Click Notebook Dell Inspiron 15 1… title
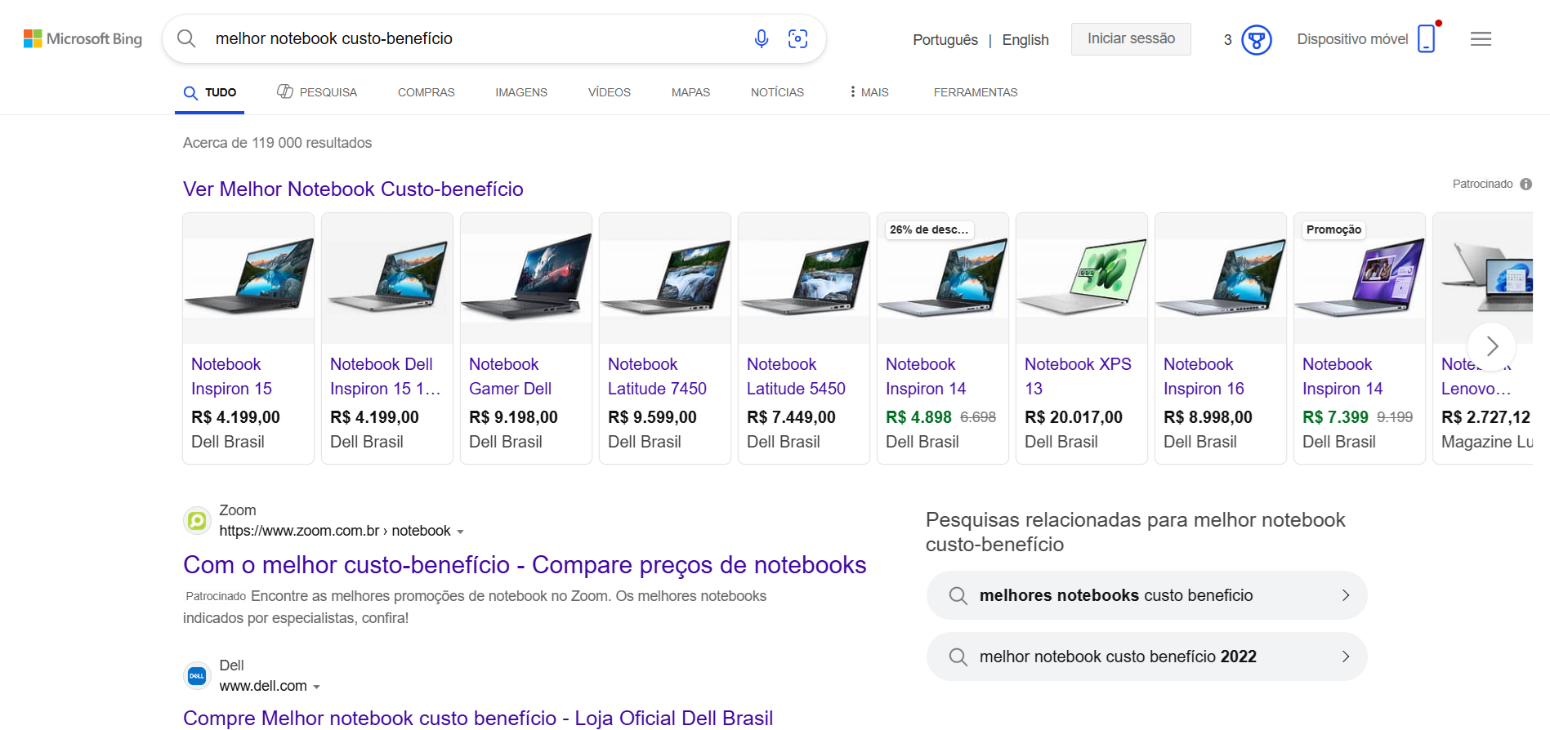Image resolution: width=1550 pixels, height=730 pixels. (385, 376)
